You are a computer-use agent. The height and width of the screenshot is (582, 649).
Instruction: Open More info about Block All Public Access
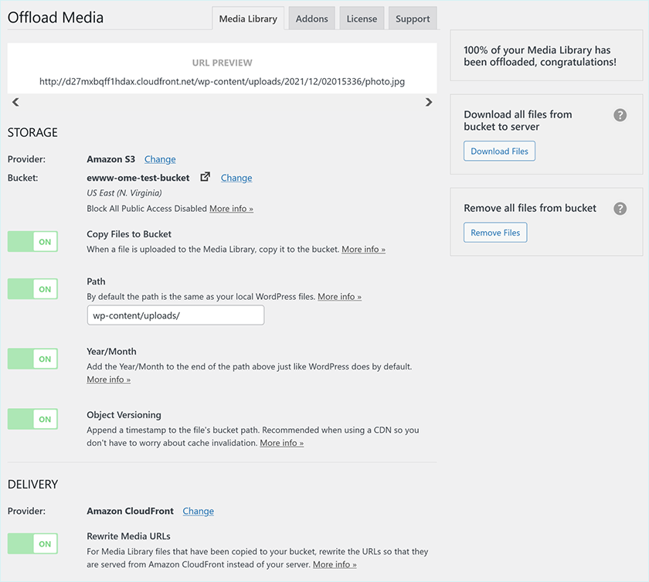tap(231, 208)
